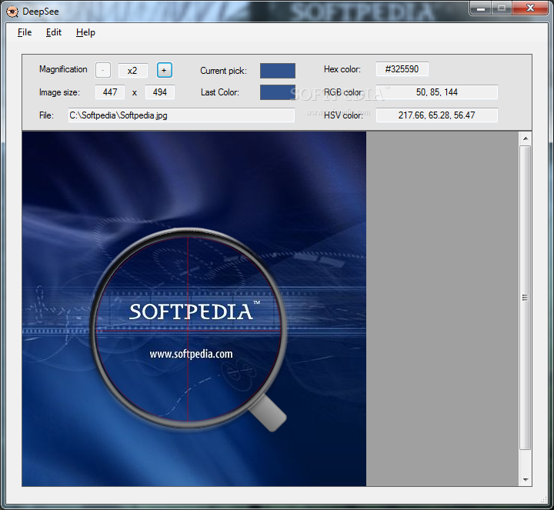
Task: Open the File menu
Action: click(25, 32)
